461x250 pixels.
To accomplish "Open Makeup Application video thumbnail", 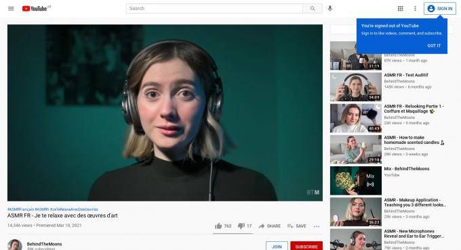I will click(356, 212).
